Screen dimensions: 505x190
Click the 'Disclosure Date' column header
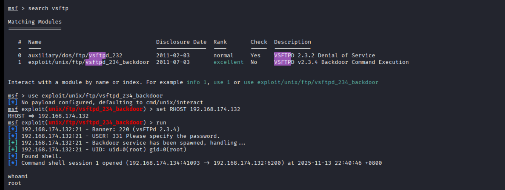(x=181, y=42)
